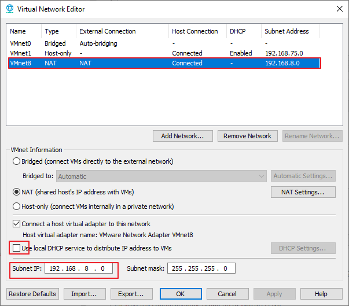This screenshot has width=349, height=306.
Task: Select the VMnet0 row
Action: click(164, 43)
